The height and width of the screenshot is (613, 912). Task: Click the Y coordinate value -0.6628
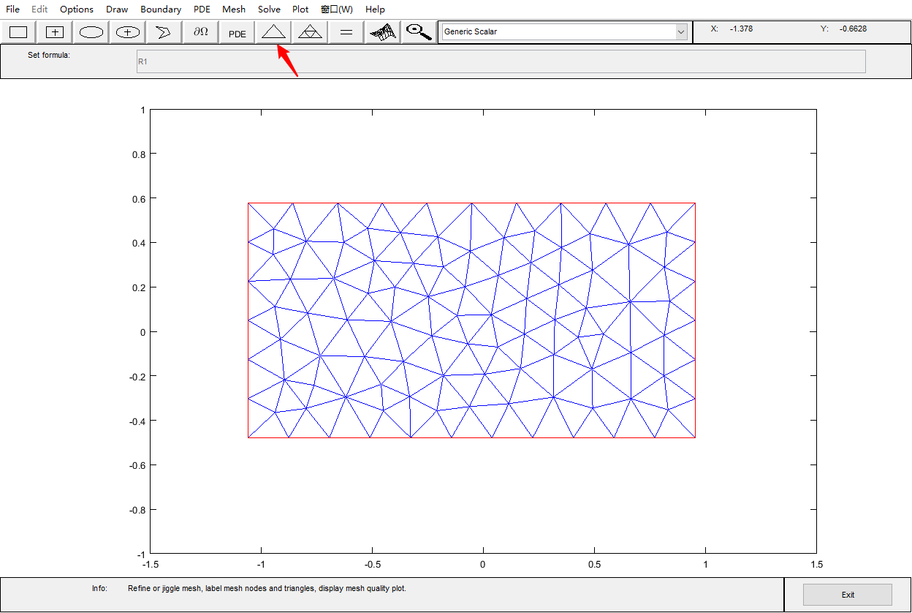(x=854, y=29)
